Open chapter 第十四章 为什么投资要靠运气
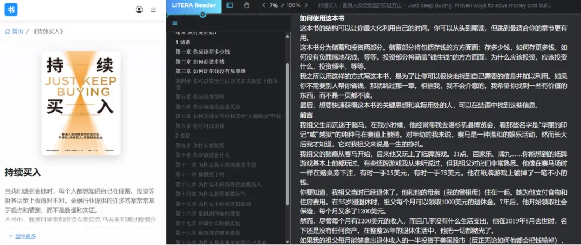Image resolution: width=581 pixels, height=245 pixels. (x=211, y=194)
